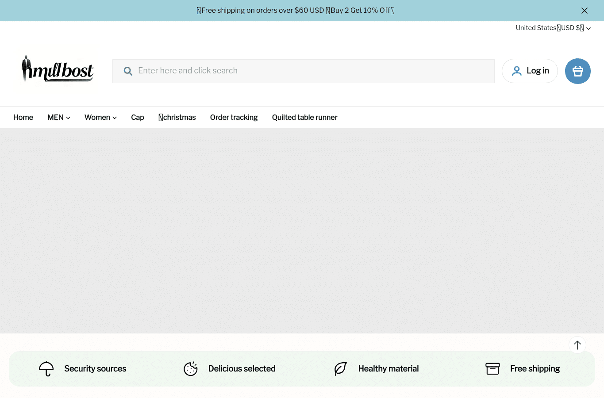
Task: Click the cookie Delicious selected icon
Action: pyautogui.click(x=191, y=369)
